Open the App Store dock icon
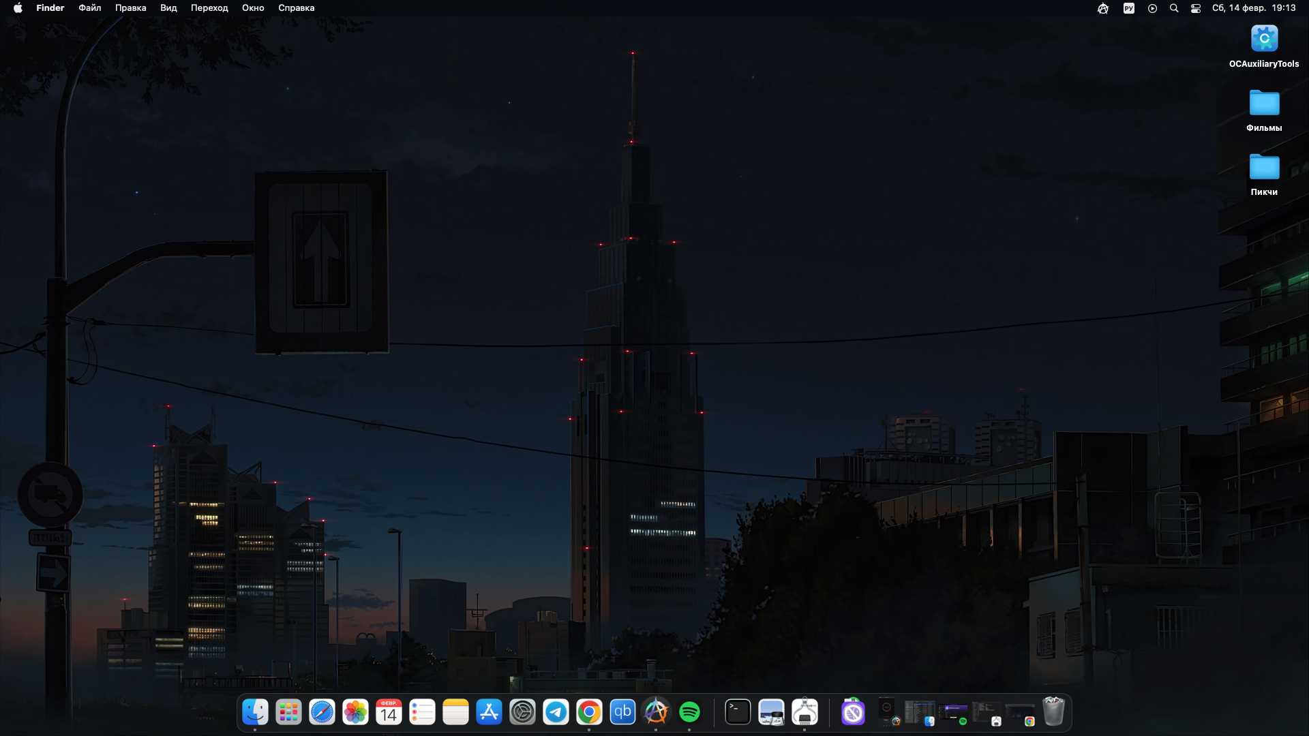1309x736 pixels. point(489,712)
